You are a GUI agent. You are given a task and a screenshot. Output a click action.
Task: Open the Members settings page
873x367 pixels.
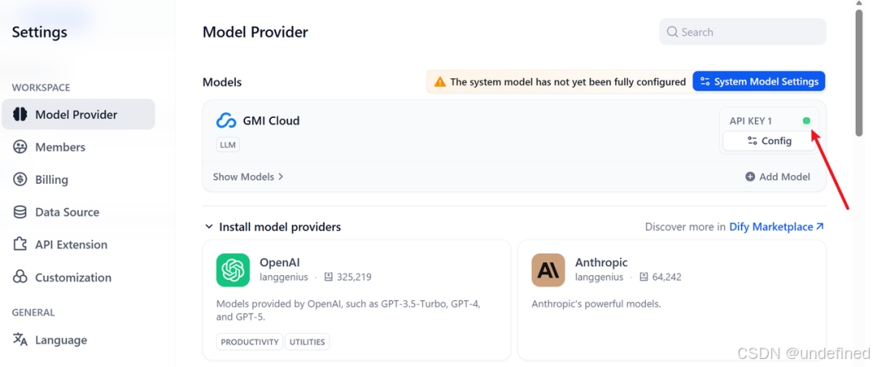tap(60, 147)
